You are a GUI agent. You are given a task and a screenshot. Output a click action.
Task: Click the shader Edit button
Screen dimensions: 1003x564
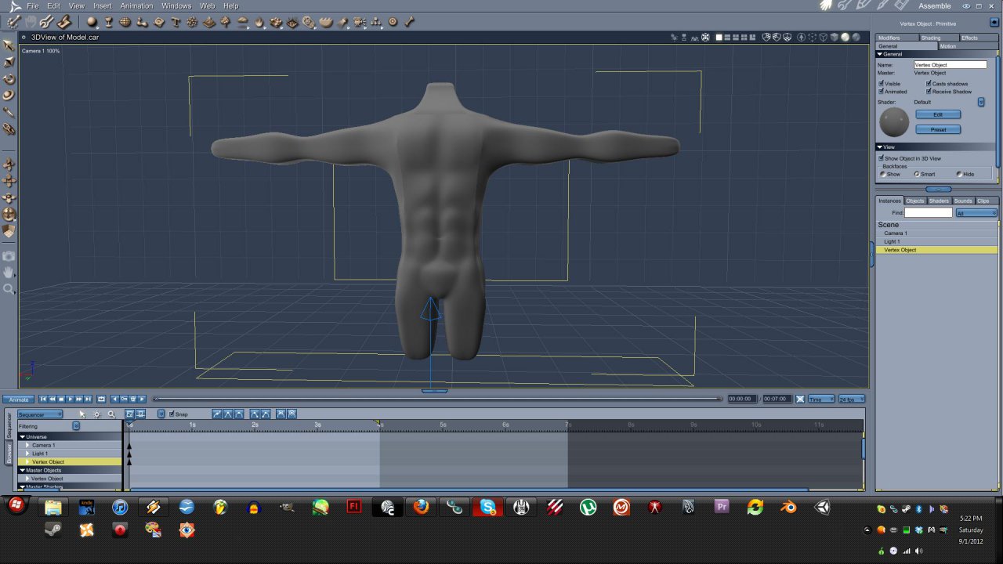click(x=937, y=114)
